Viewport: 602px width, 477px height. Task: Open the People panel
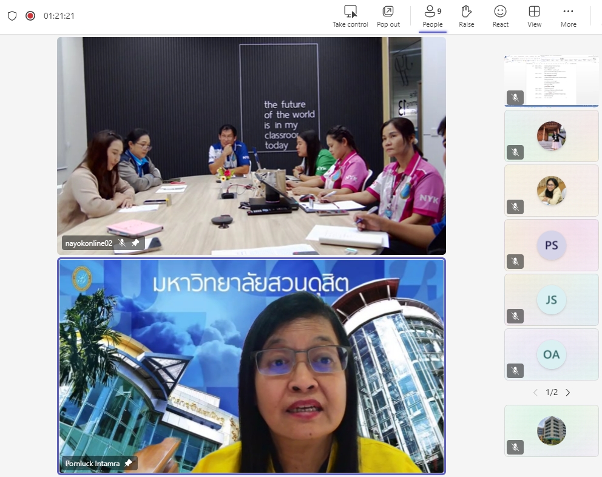pyautogui.click(x=432, y=16)
